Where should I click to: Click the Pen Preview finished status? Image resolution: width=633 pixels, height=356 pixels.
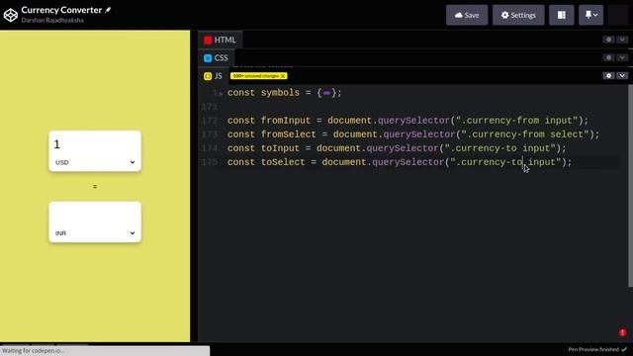pyautogui.click(x=597, y=349)
